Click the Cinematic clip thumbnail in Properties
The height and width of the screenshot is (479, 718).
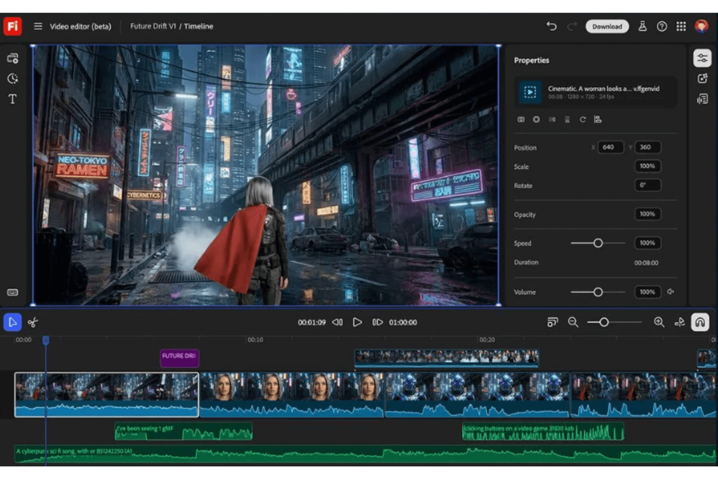tap(530, 92)
